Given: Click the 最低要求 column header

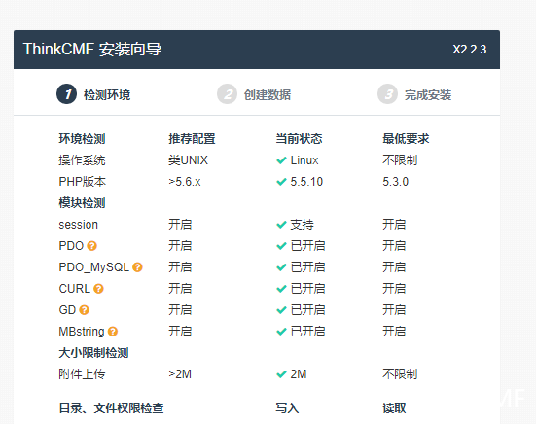Looking at the screenshot, I should 406,139.
